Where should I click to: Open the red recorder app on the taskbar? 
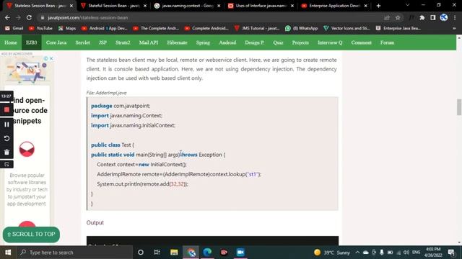point(224,253)
